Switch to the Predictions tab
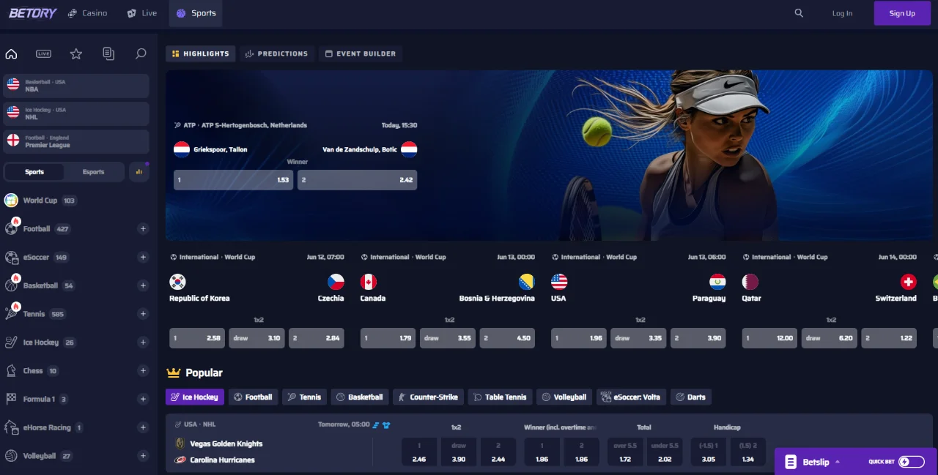The image size is (938, 475). point(277,53)
